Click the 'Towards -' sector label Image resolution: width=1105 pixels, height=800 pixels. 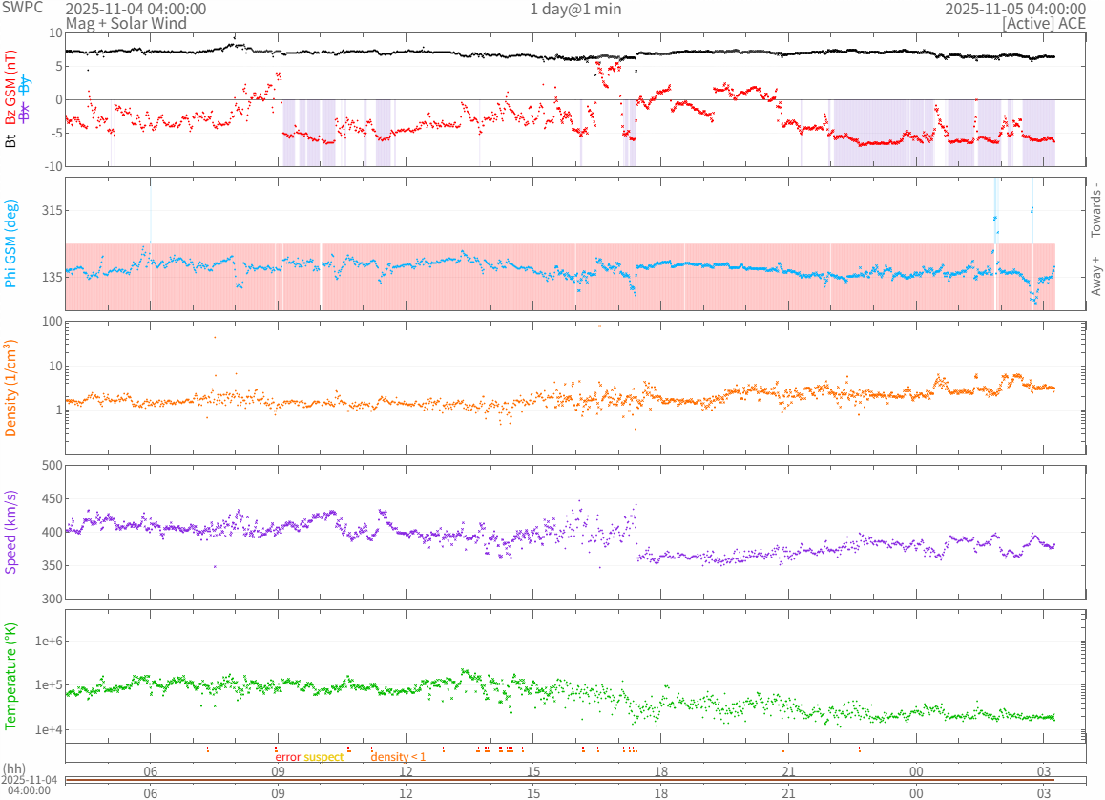[x=1096, y=210]
